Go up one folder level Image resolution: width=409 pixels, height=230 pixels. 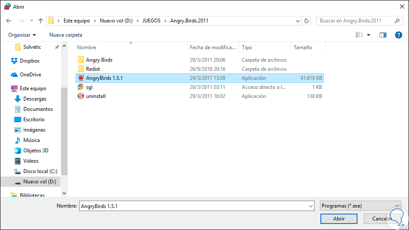[41, 21]
